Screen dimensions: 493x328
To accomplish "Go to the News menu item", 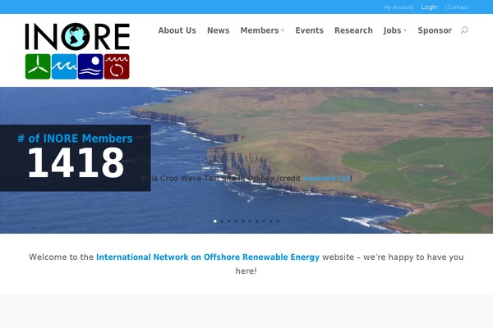I will (x=218, y=30).
